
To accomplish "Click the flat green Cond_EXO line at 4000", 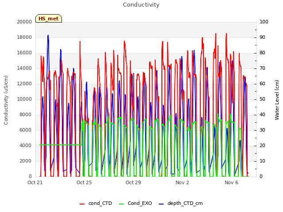I will (61, 145).
